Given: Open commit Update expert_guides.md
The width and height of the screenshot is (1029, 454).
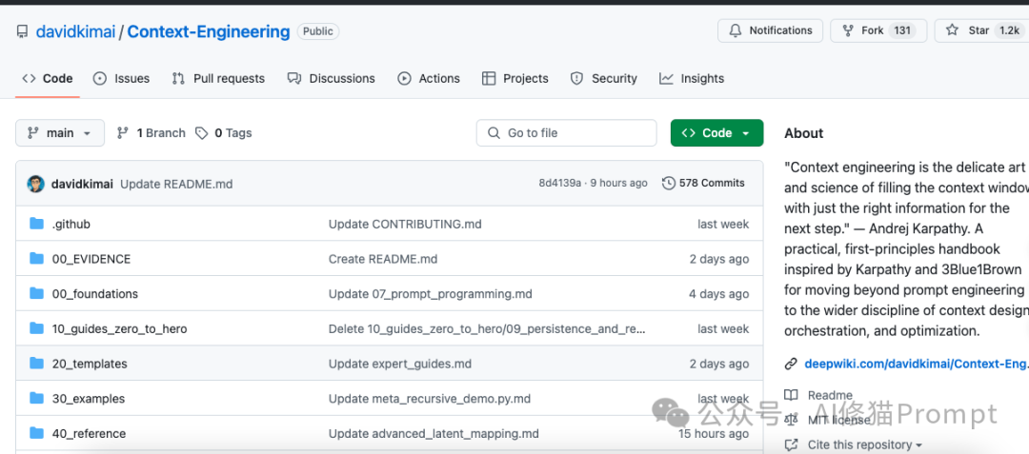Looking at the screenshot, I should tap(399, 364).
